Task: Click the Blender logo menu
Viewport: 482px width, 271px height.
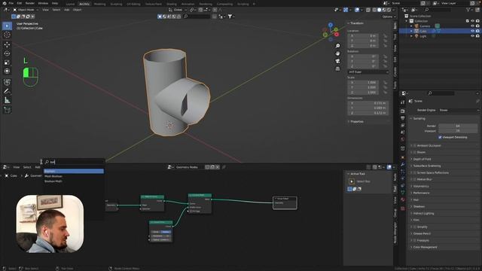Action: pos(4,3)
